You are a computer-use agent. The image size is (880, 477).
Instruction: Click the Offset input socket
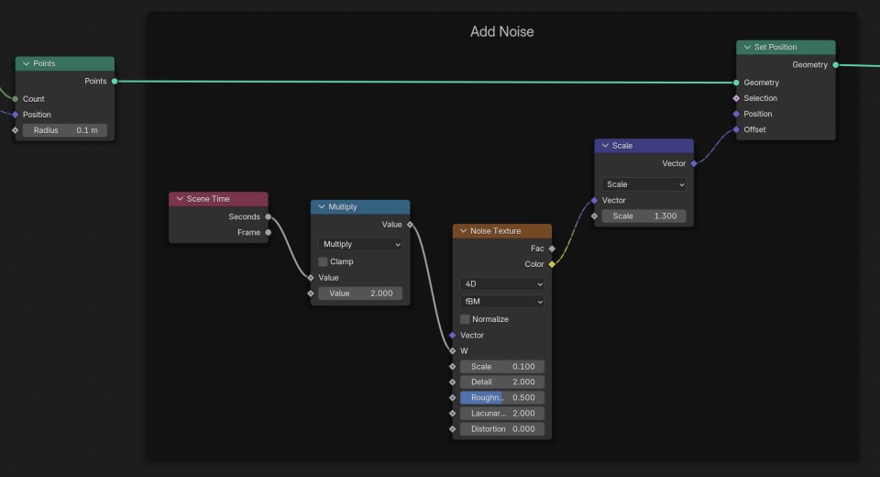pyautogui.click(x=736, y=129)
